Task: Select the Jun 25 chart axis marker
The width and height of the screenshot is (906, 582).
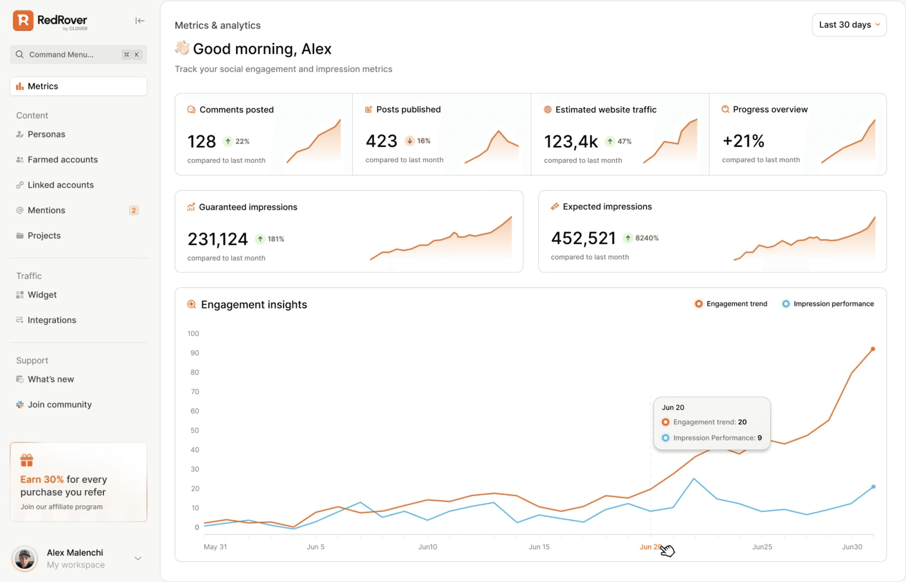Action: point(762,546)
